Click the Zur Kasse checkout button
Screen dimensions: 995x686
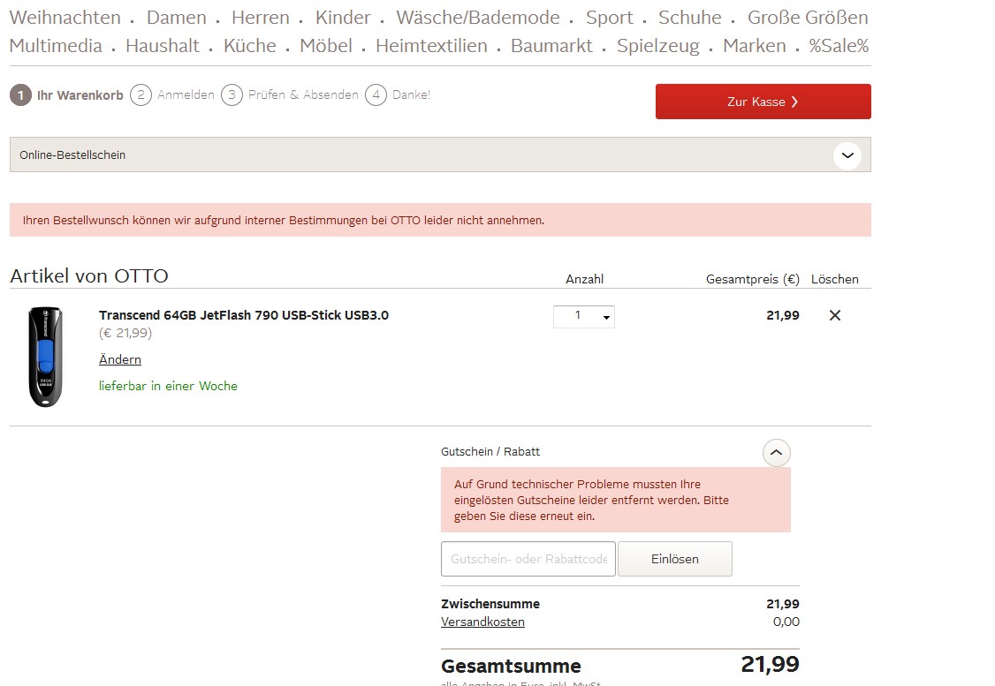[x=763, y=102]
